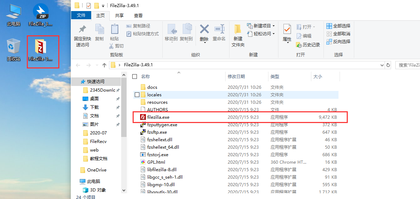The width and height of the screenshot is (420, 199).
Task: Open the address bar history dropdown
Action: [x=382, y=65]
